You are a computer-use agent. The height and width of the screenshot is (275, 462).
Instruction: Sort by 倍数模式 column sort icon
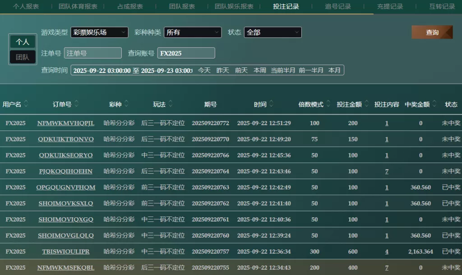point(328,104)
